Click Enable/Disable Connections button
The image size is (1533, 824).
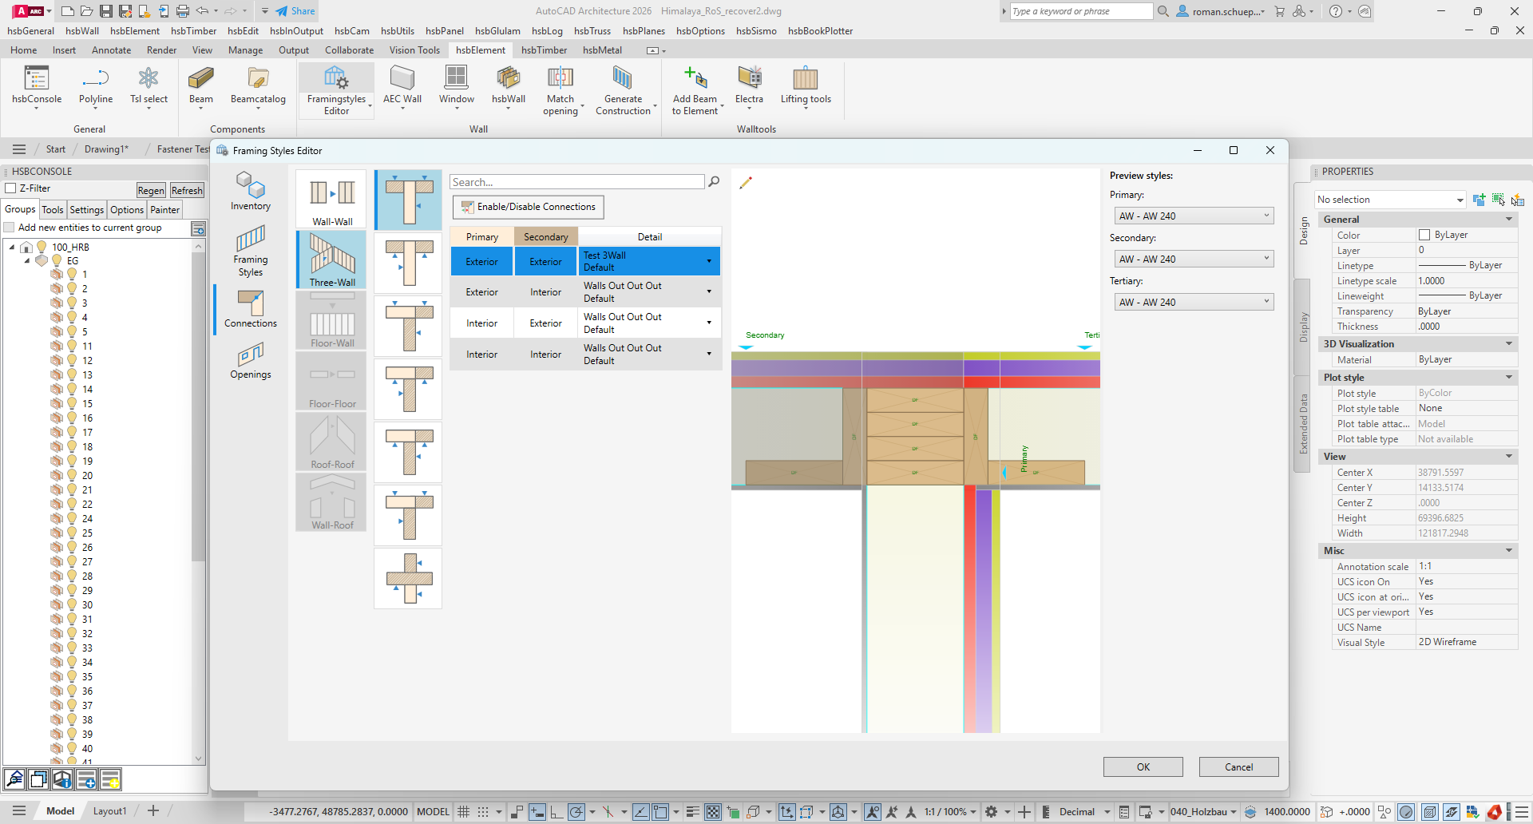528,207
